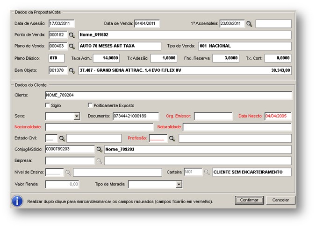Click the Nome_611602 name field

point(185,35)
